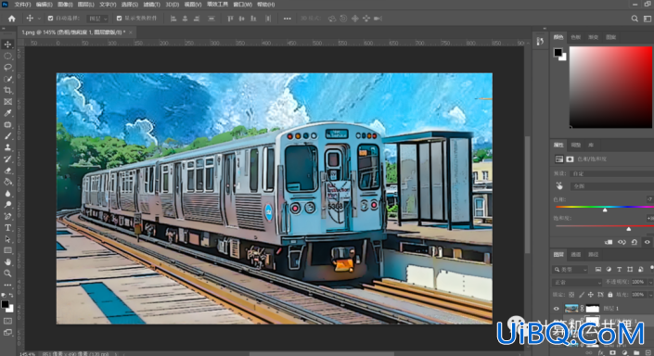
Task: Select the Zoom tool in toolbox
Action: coord(7,273)
